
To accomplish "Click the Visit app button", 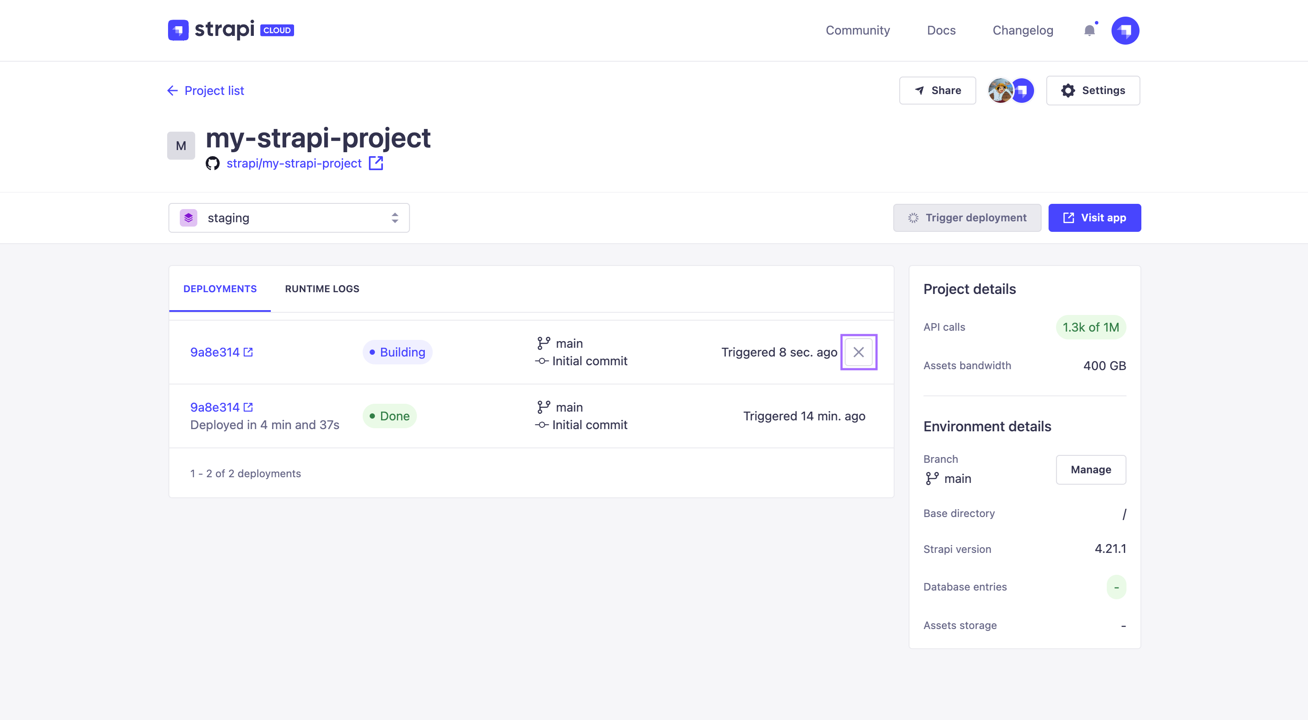I will coord(1094,218).
